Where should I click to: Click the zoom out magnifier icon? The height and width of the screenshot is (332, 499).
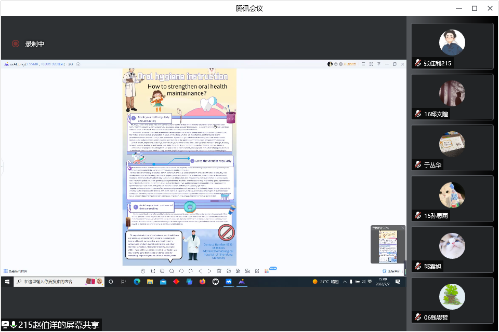coord(172,271)
